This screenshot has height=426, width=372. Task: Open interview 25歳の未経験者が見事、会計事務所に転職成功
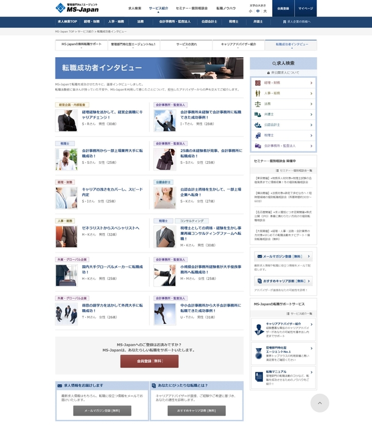point(211,153)
